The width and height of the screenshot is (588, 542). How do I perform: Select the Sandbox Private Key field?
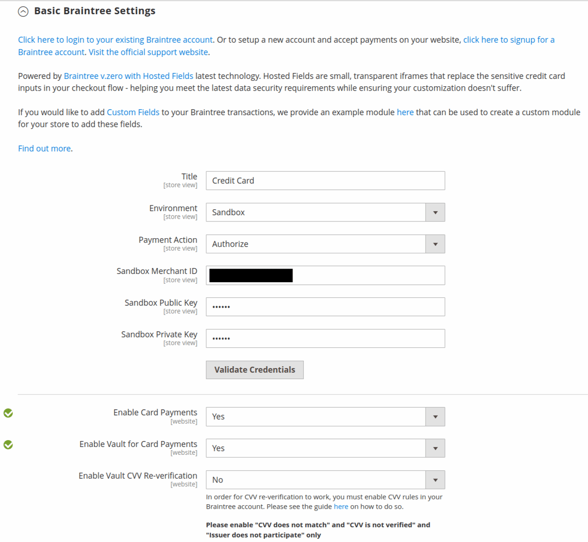click(x=325, y=338)
